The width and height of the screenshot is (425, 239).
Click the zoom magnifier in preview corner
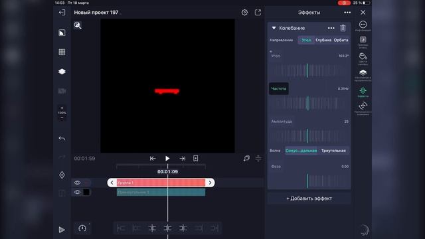coord(78,25)
